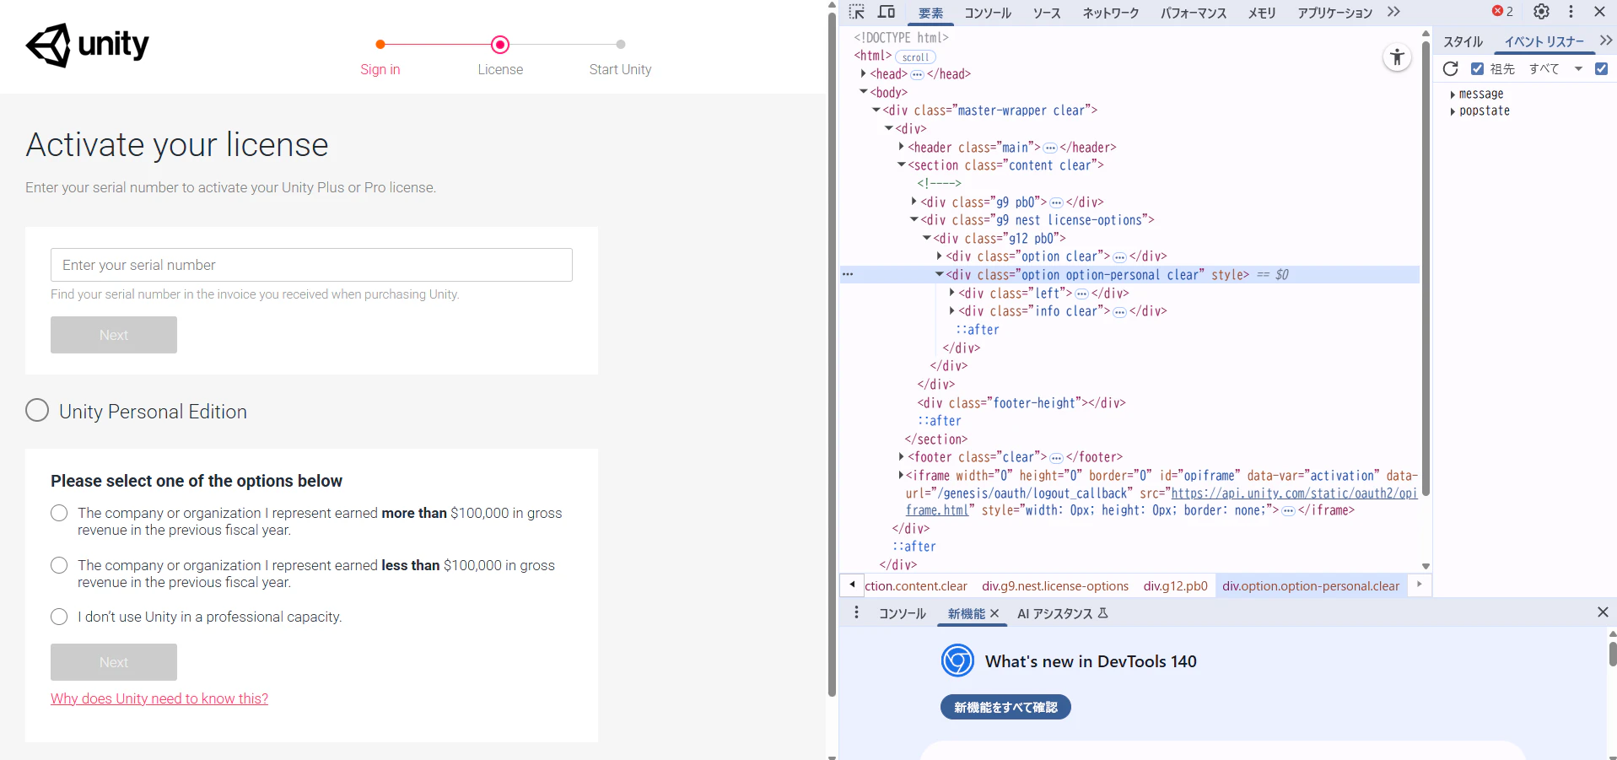Click the License step indicator circle
This screenshot has height=760, width=1617.
[x=500, y=44]
